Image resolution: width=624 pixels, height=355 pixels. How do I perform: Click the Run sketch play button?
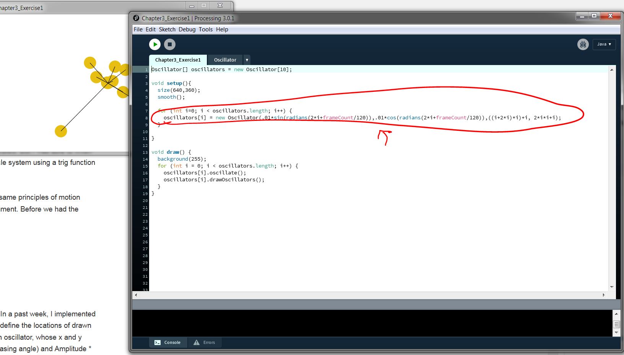pos(155,44)
